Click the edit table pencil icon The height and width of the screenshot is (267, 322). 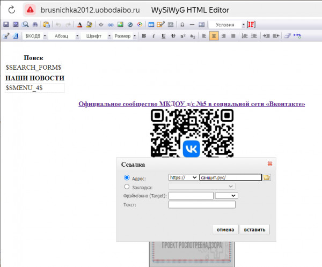coord(161,25)
